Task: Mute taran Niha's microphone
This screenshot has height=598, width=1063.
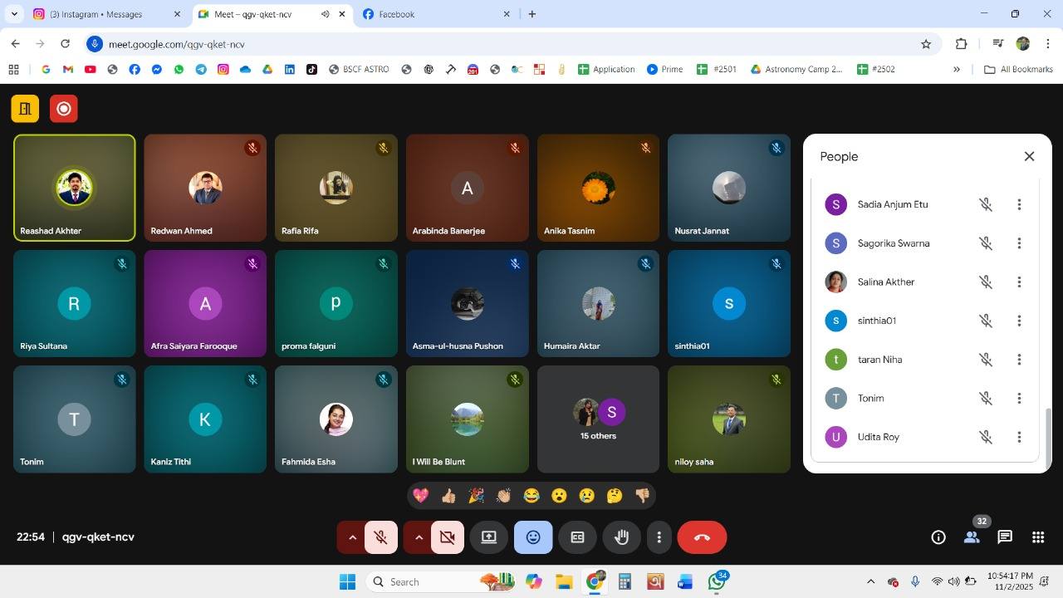Action: click(x=986, y=359)
